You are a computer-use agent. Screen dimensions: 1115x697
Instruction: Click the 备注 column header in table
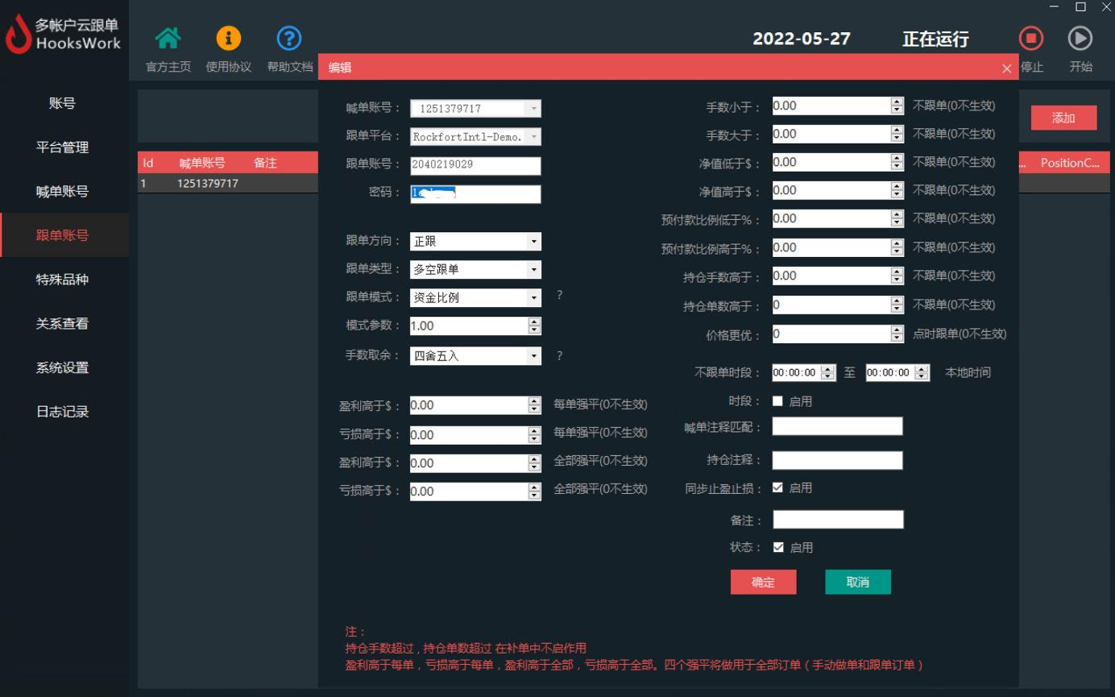tap(265, 163)
